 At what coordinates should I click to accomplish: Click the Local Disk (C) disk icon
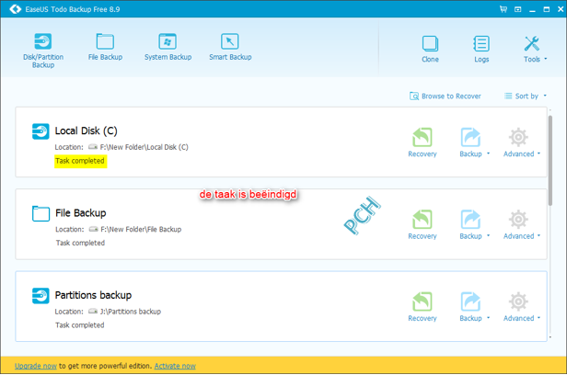[40, 131]
